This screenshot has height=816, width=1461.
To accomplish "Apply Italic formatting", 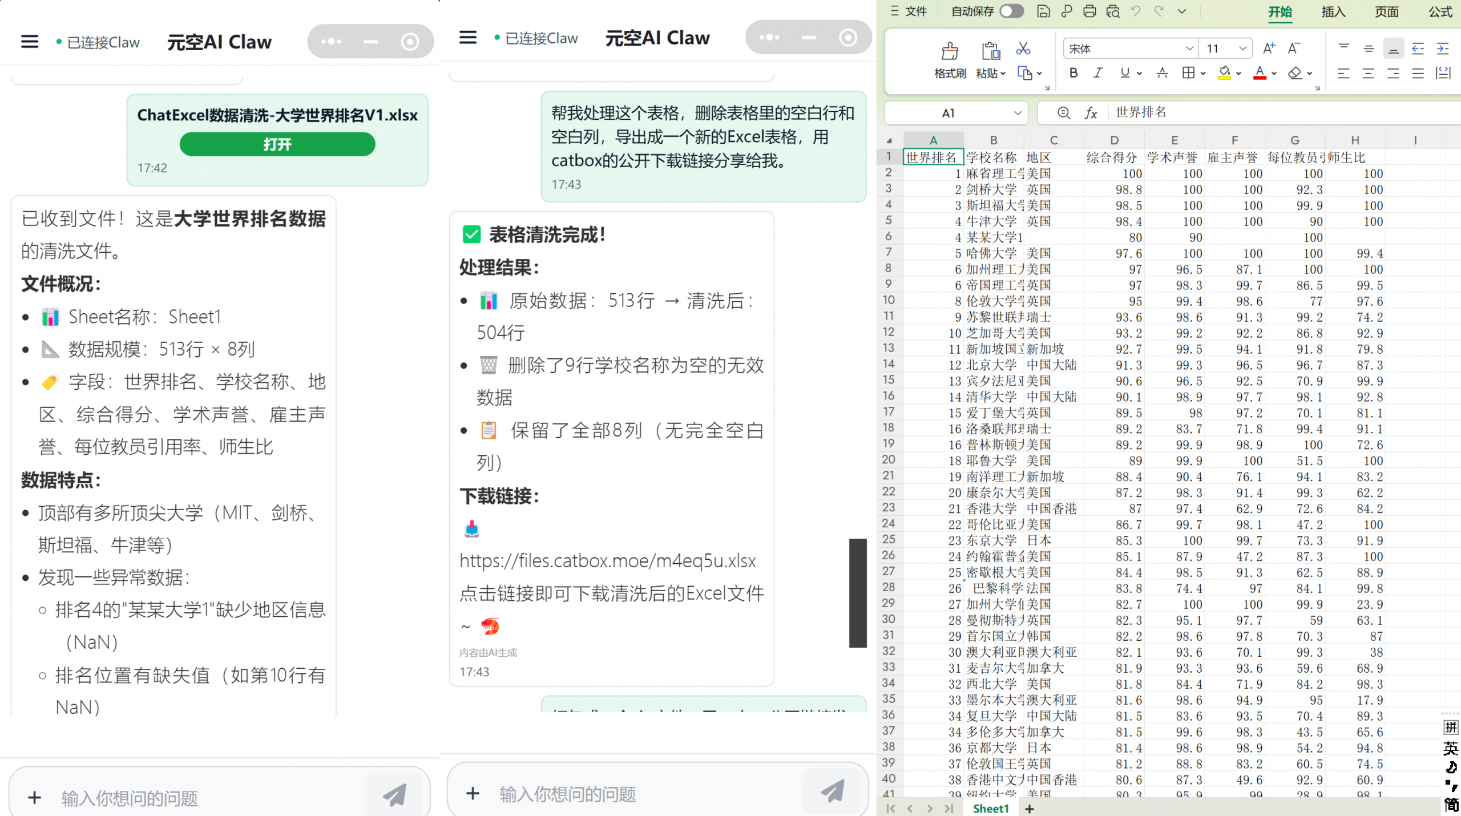I will tap(1097, 73).
